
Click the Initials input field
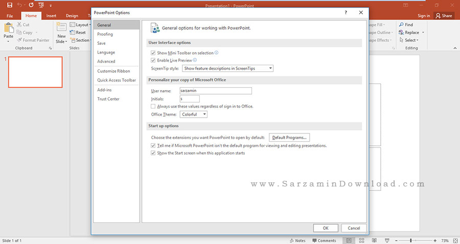click(190, 99)
